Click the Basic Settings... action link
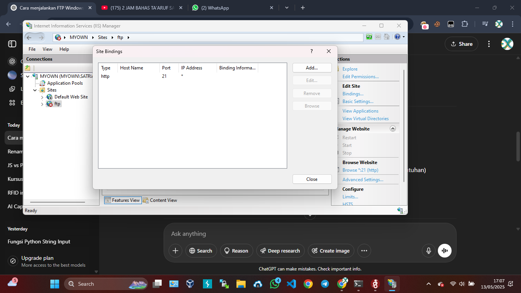The image size is (521, 293). (x=358, y=101)
